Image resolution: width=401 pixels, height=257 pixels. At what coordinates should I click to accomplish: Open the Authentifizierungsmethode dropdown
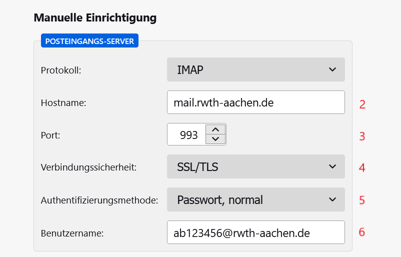[250, 199]
